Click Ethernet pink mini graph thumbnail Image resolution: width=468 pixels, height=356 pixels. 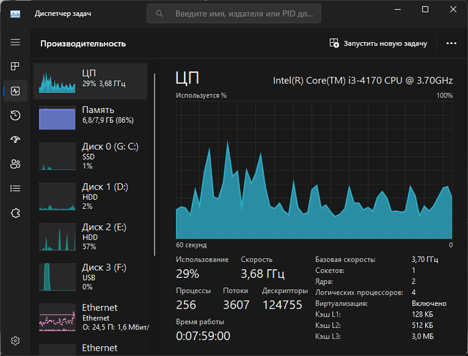pos(57,317)
